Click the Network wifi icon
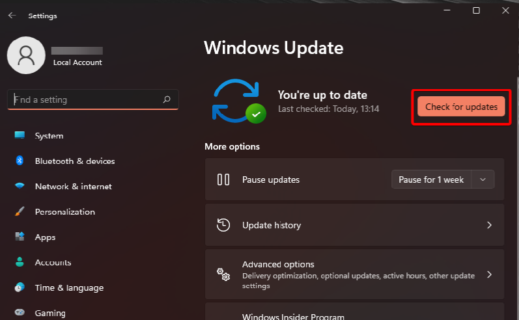Image resolution: width=519 pixels, height=320 pixels. coord(20,186)
